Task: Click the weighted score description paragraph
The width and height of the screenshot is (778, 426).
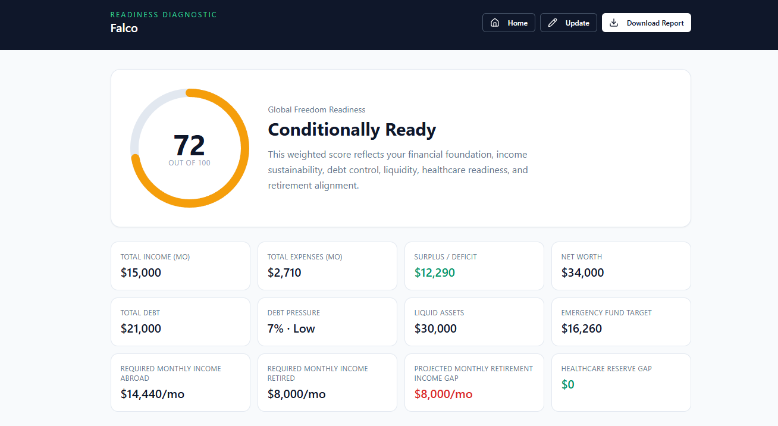Action: point(398,170)
